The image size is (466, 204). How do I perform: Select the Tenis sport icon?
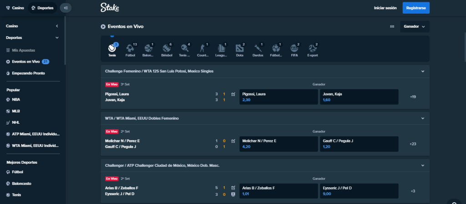pos(112,50)
